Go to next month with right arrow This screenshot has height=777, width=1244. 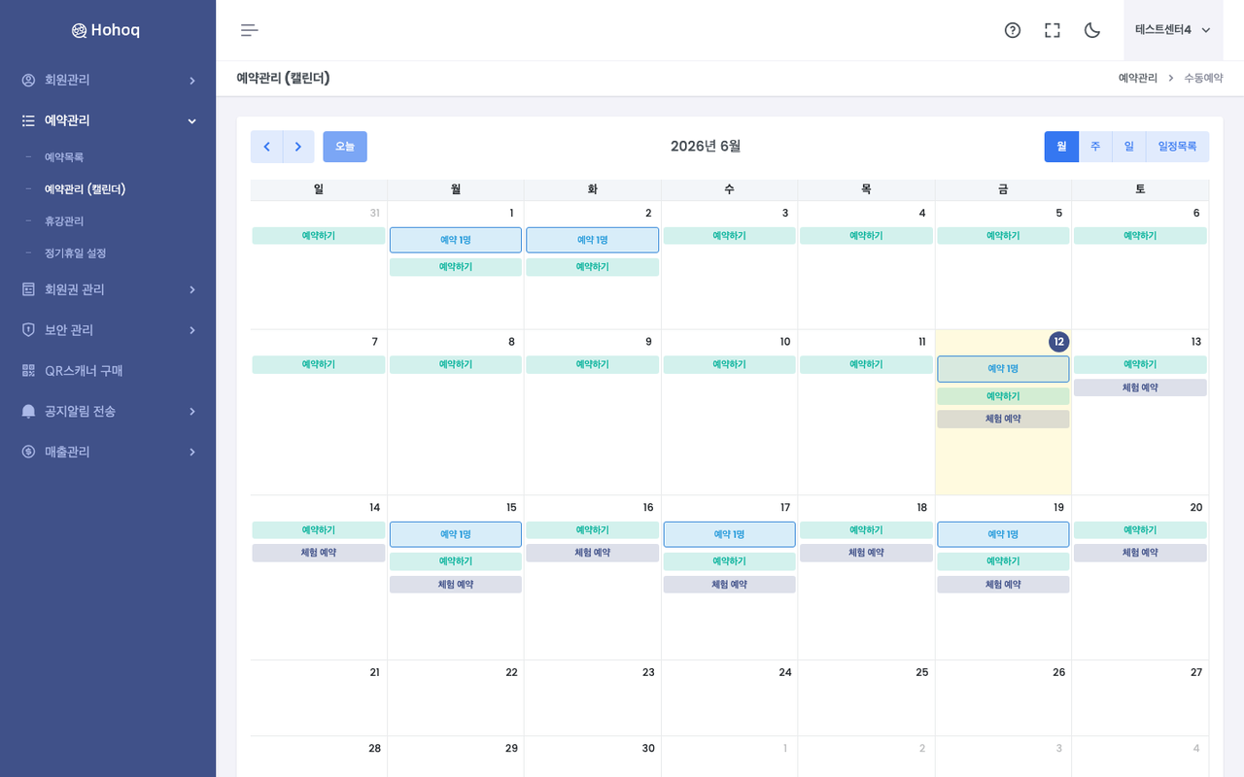click(298, 147)
